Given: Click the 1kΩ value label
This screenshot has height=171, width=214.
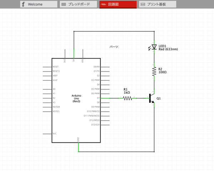Looking at the screenshot, I should click(127, 92).
